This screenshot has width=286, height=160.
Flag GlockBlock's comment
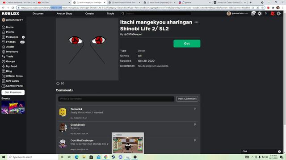195,124
